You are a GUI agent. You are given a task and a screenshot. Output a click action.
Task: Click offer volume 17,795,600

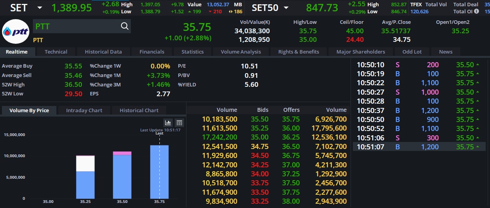pyautogui.click(x=329, y=128)
